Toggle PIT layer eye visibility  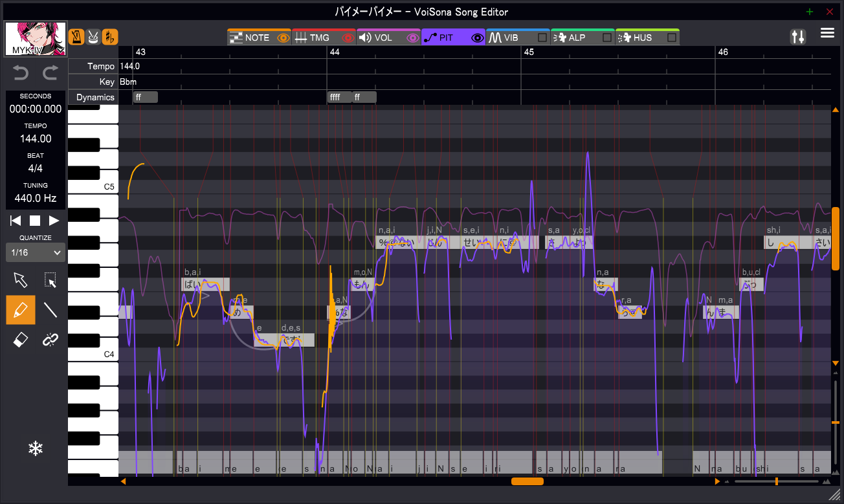click(478, 38)
